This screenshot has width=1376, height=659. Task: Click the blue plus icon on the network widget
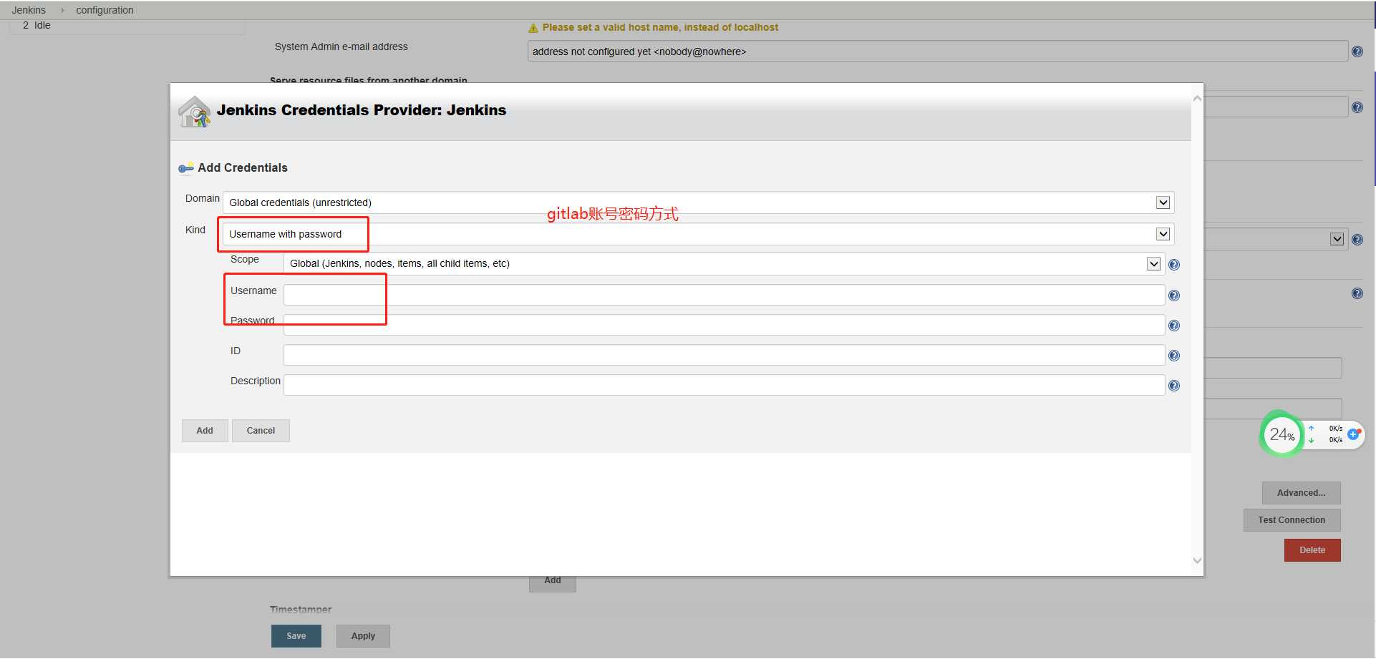(1353, 434)
